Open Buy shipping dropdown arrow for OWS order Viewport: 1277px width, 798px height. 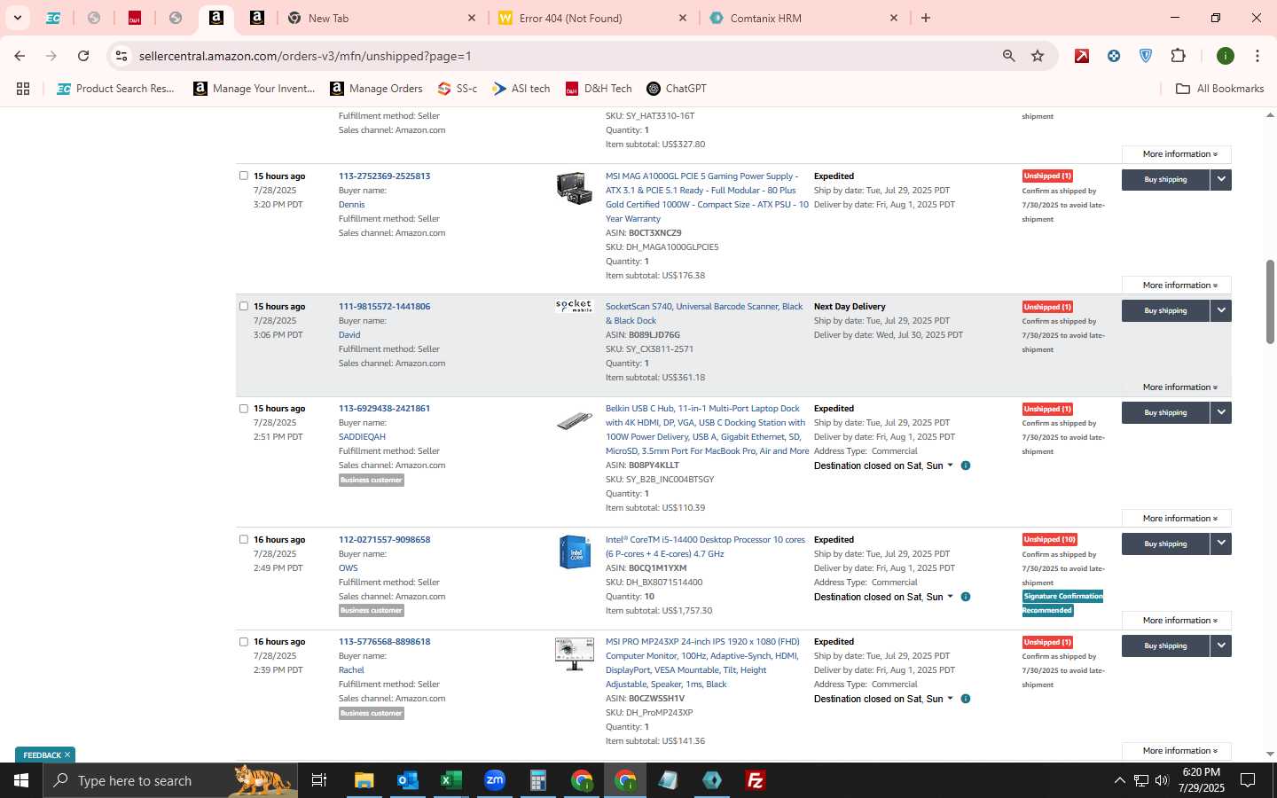[x=1221, y=544]
